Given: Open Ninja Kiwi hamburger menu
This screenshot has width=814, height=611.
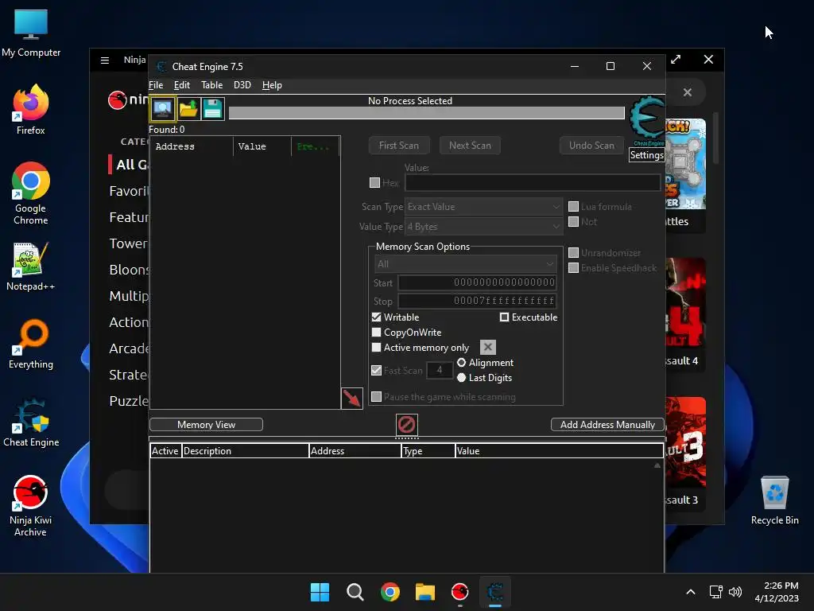Looking at the screenshot, I should (x=105, y=60).
